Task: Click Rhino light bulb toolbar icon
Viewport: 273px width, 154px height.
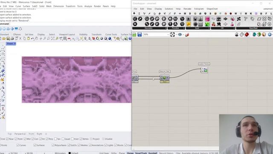Action: pos(85,38)
